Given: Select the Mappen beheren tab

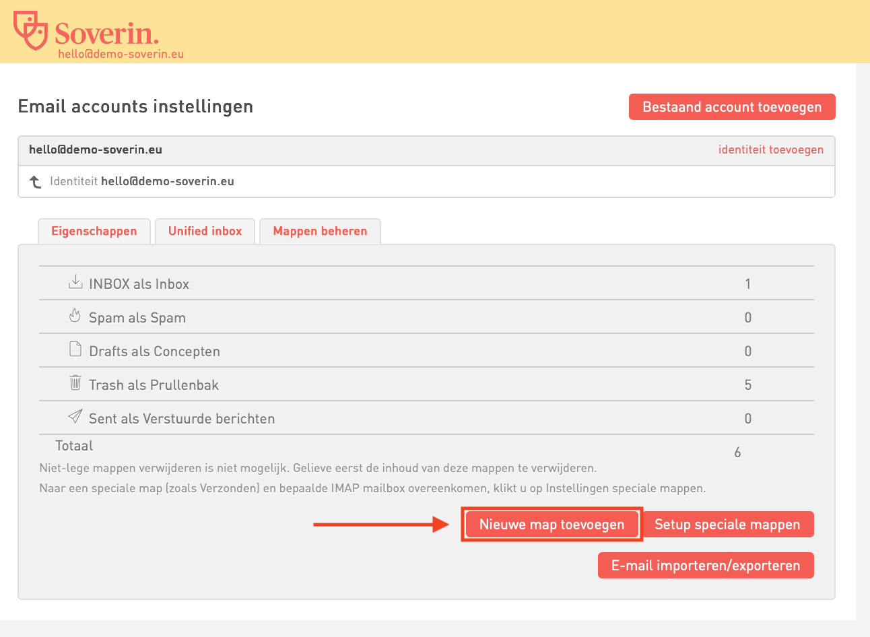Looking at the screenshot, I should [x=320, y=231].
